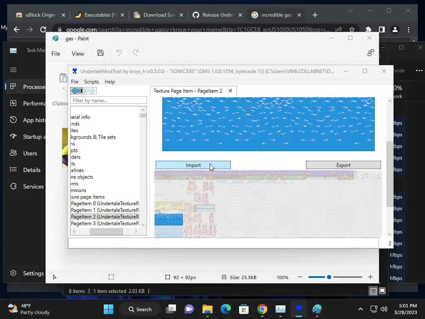Open the View menu in Paint
This screenshot has width=425, height=319.
78,54
